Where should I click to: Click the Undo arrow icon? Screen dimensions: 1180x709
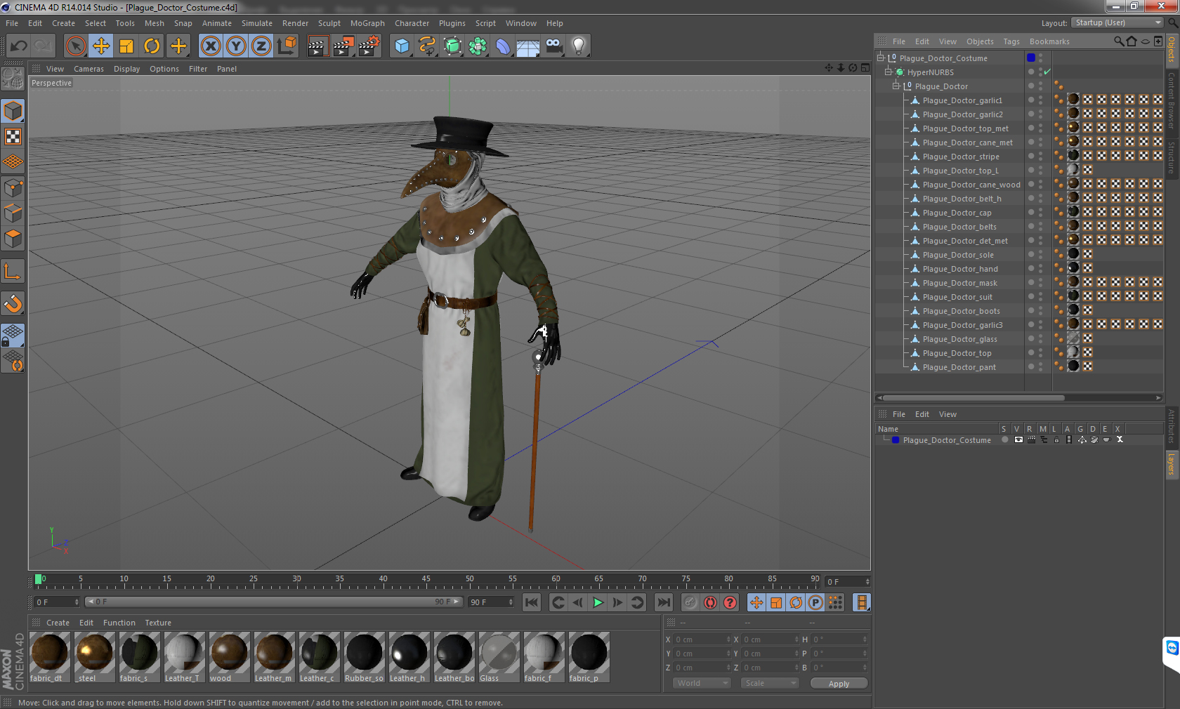point(19,46)
